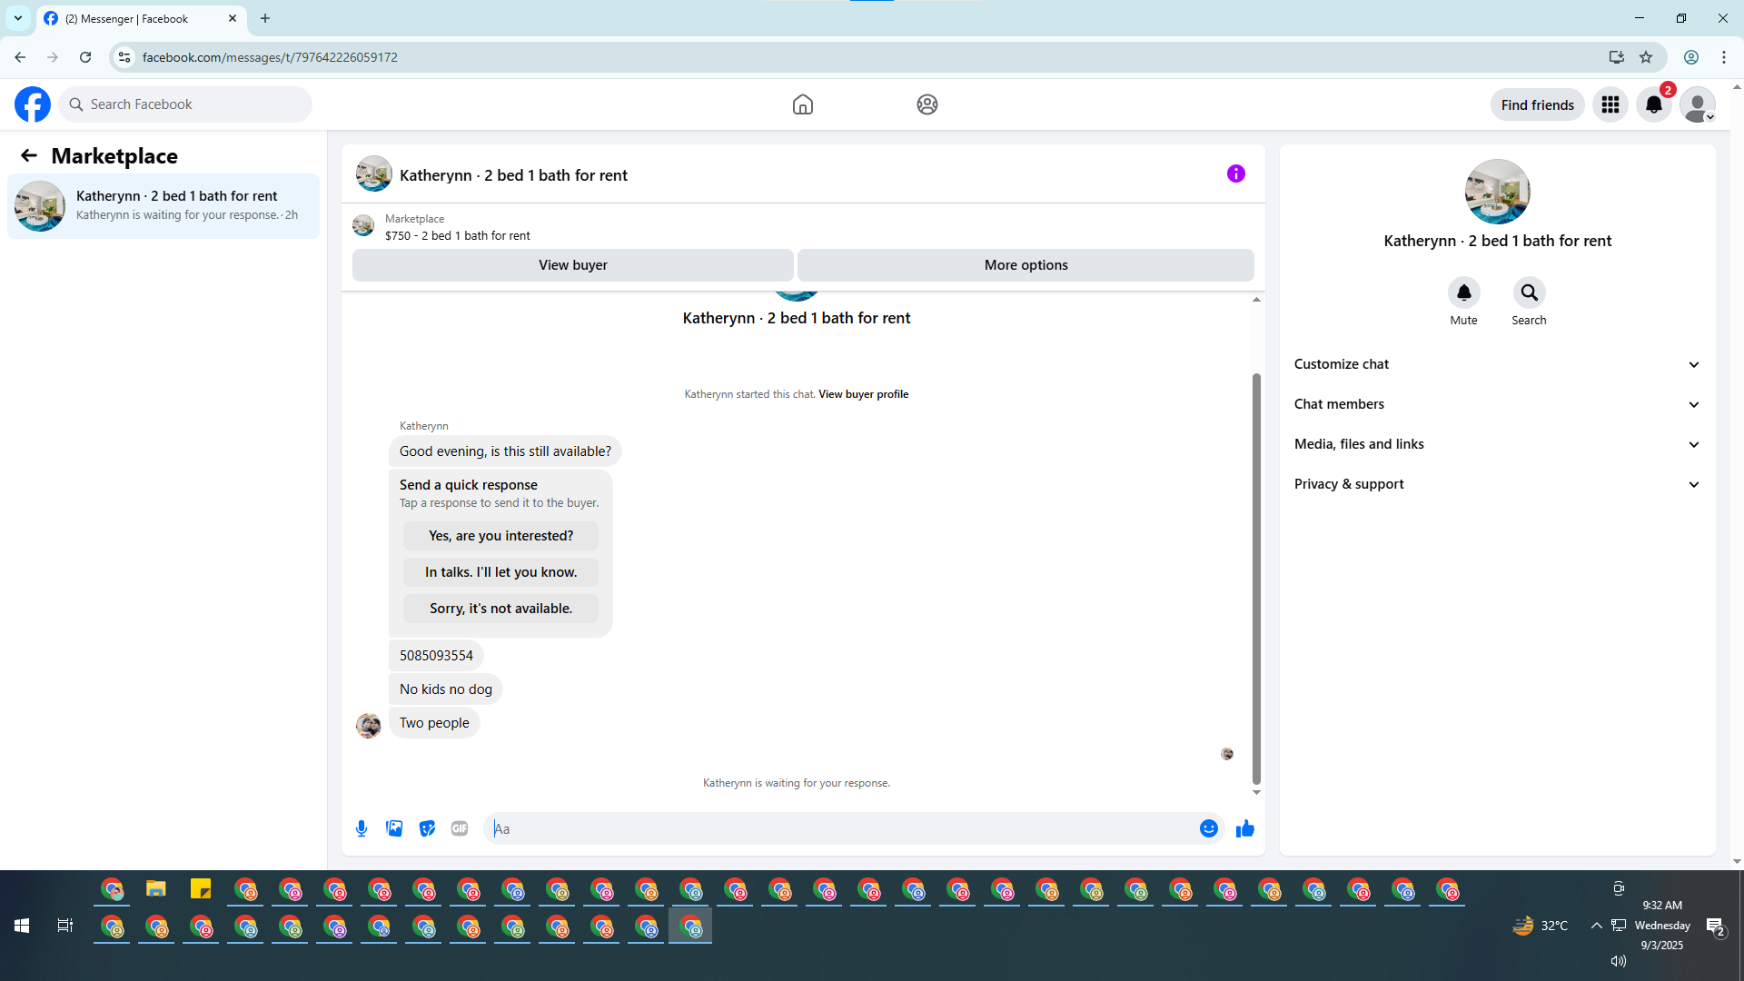Show hidden system tray icons

click(1597, 926)
